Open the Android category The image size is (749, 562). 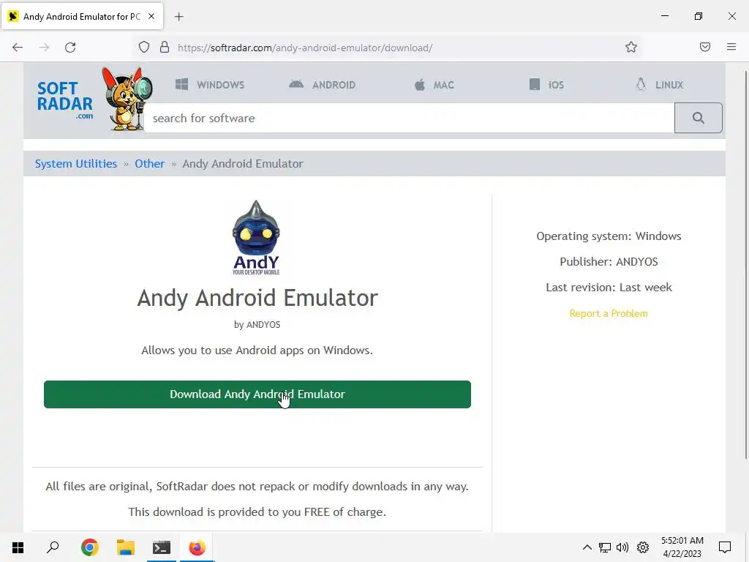(322, 85)
